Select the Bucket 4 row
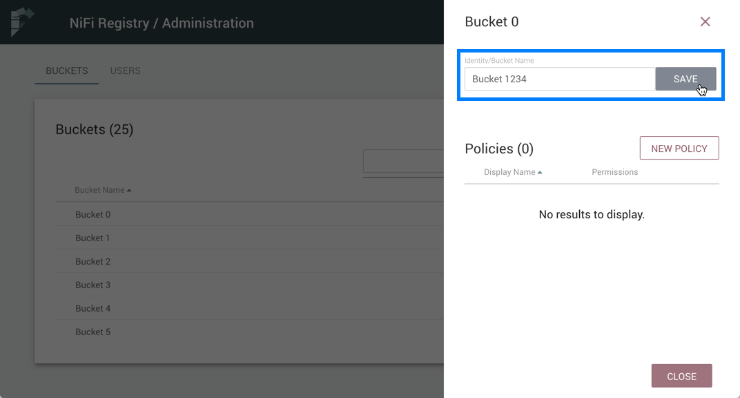 coord(250,308)
